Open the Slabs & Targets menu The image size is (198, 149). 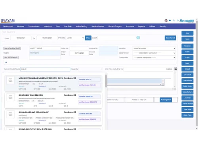(x=115, y=26)
